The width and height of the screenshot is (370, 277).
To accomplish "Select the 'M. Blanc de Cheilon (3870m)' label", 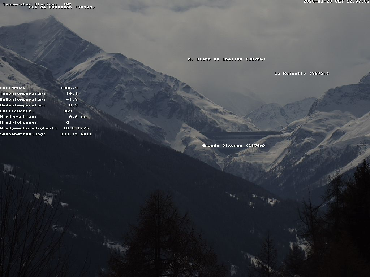I will click(227, 59).
